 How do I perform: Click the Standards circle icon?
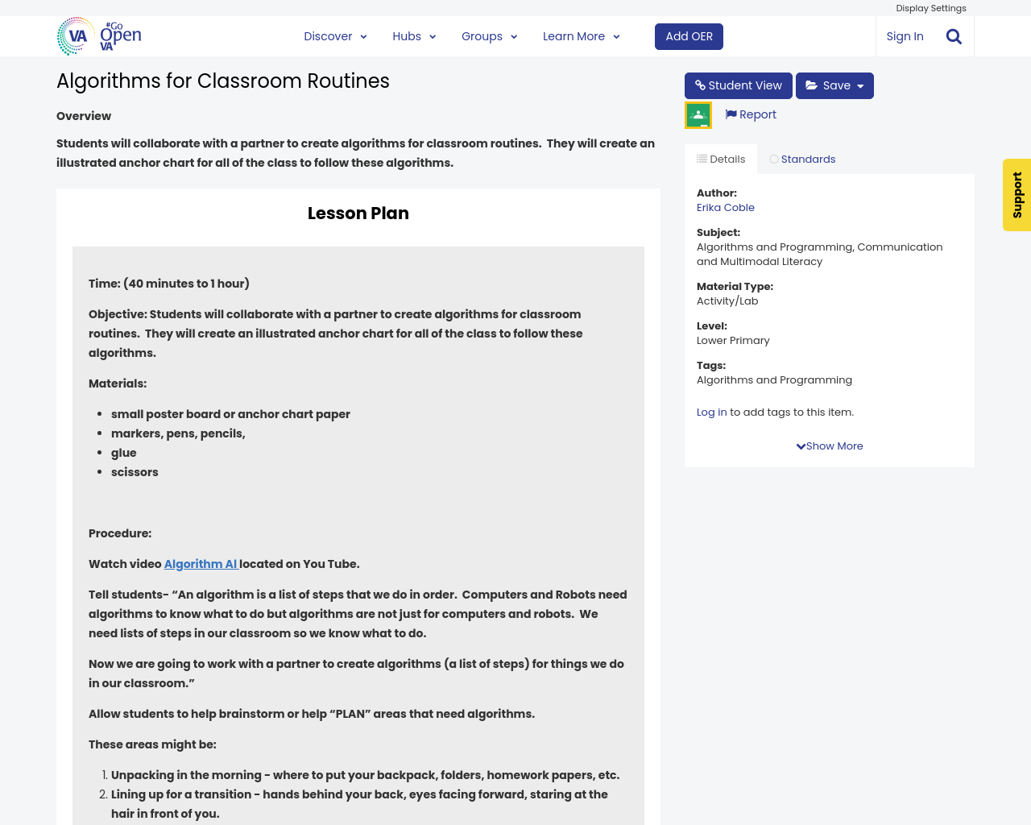pyautogui.click(x=774, y=160)
